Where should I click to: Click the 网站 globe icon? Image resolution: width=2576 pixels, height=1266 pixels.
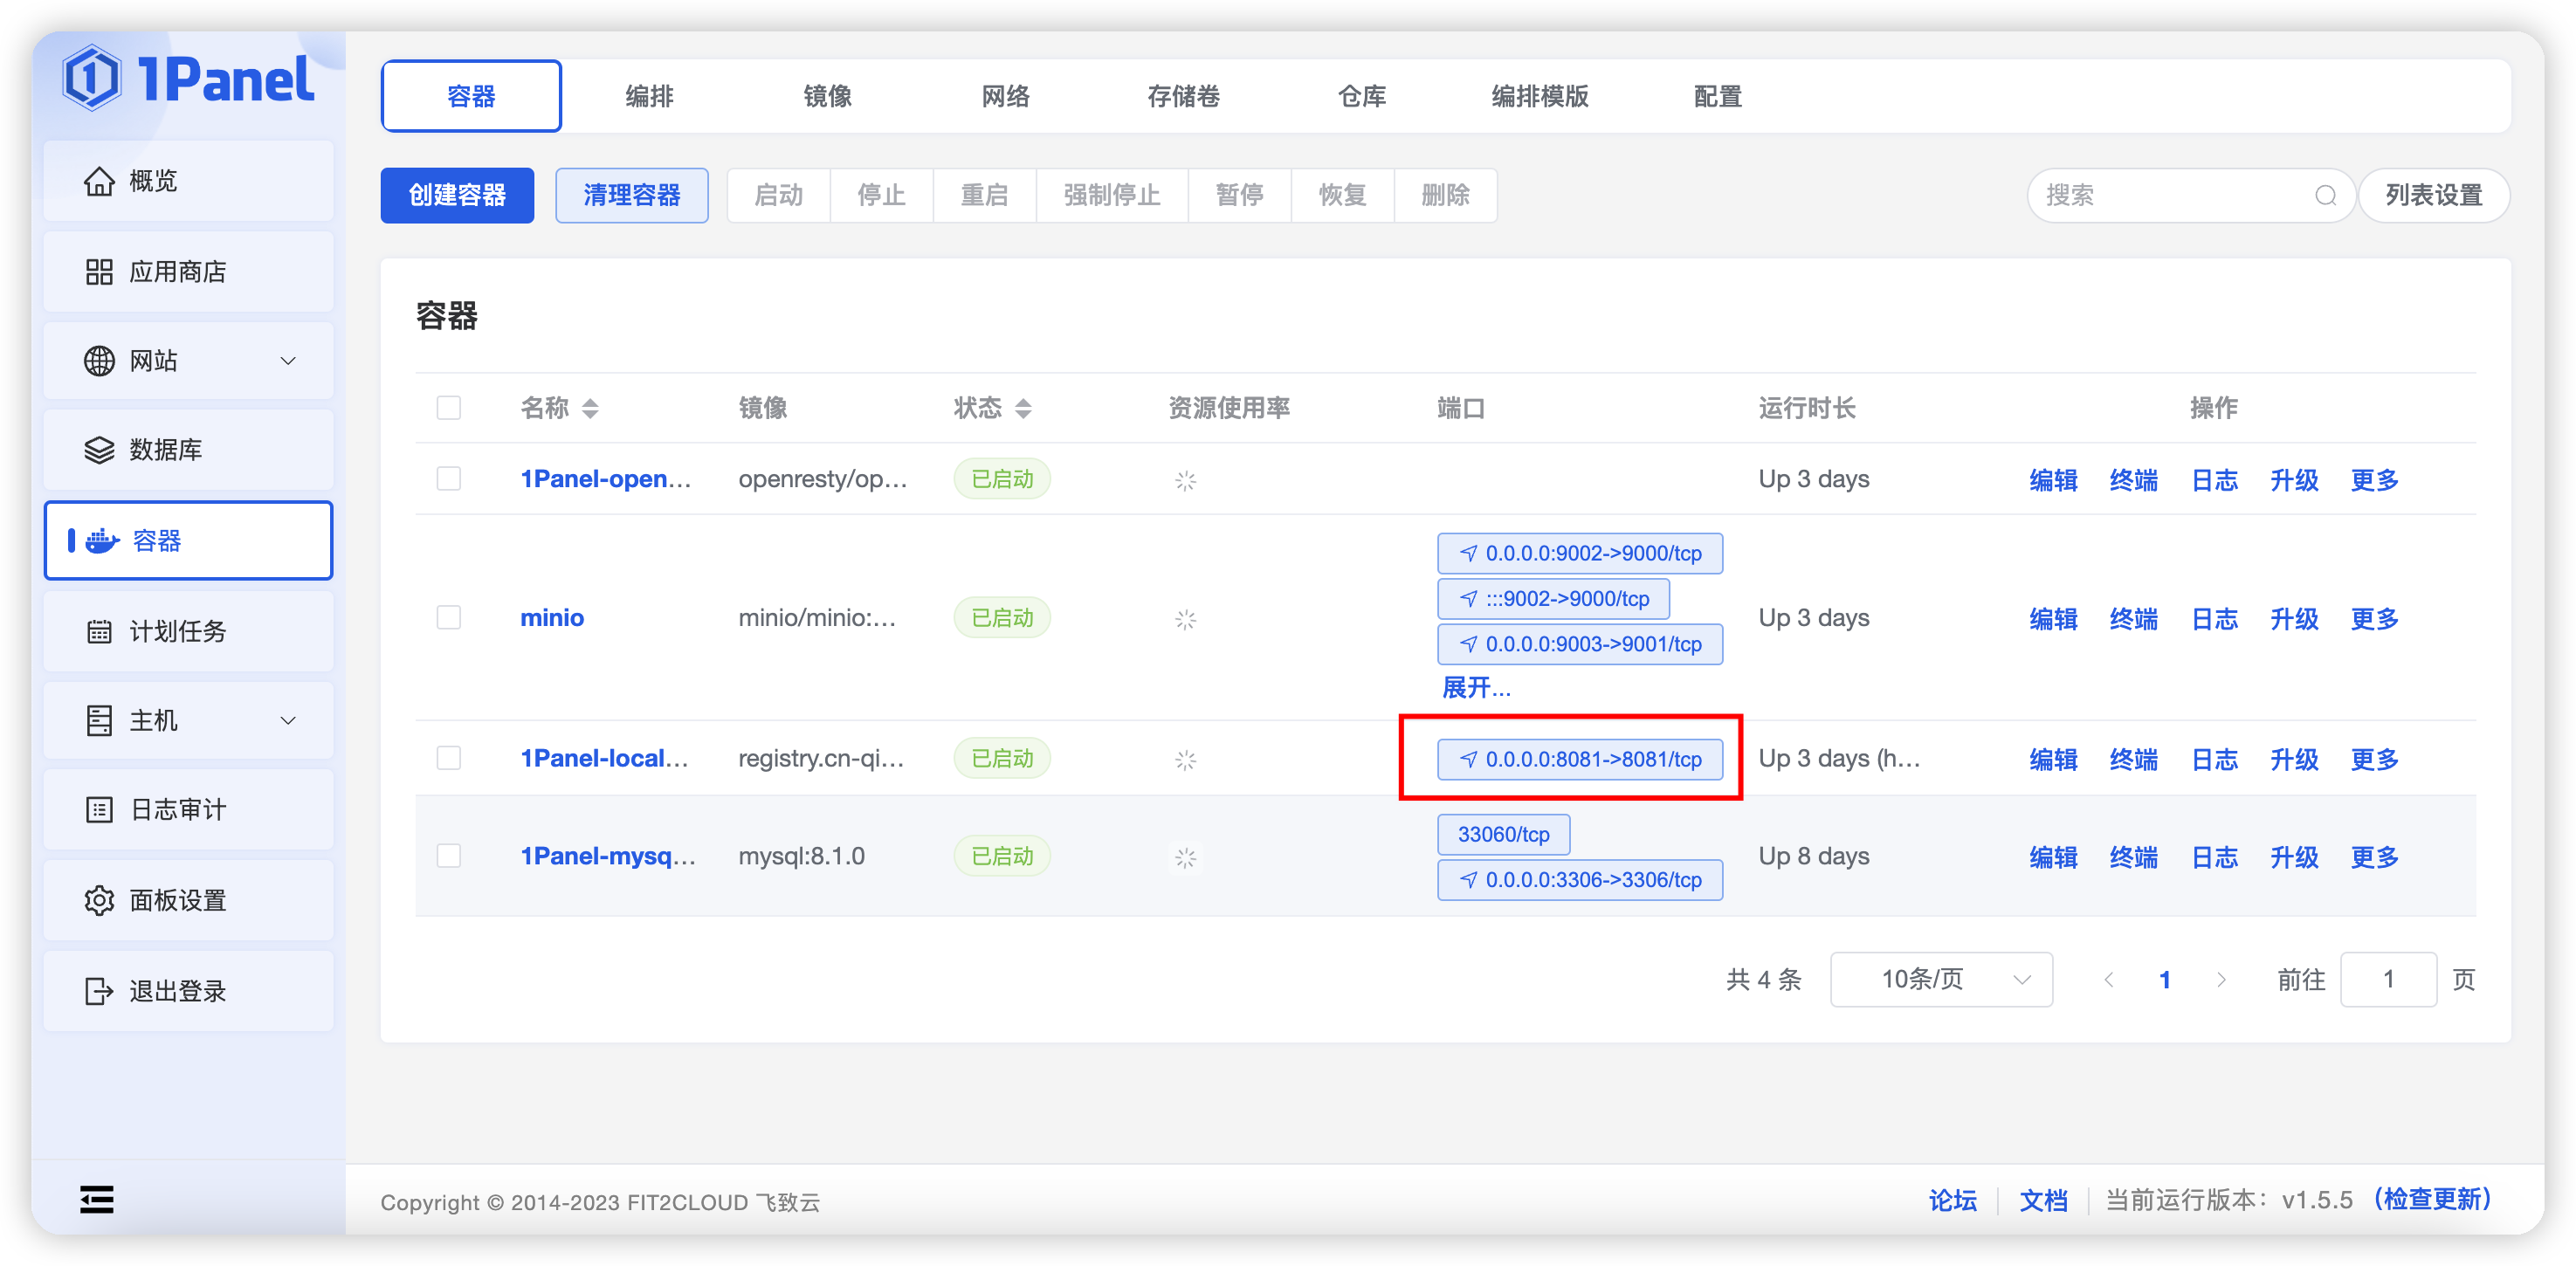click(x=99, y=361)
